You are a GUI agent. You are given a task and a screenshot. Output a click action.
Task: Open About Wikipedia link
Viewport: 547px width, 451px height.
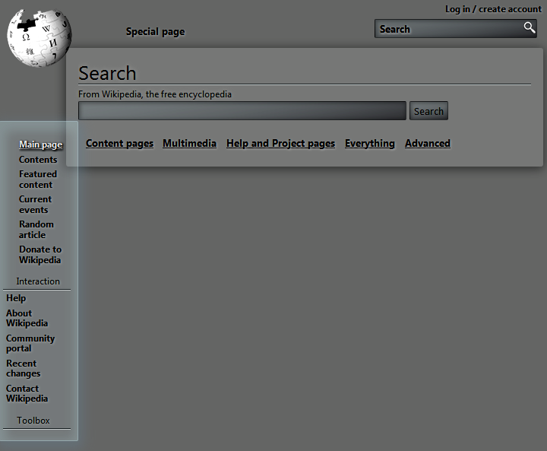pos(27,318)
